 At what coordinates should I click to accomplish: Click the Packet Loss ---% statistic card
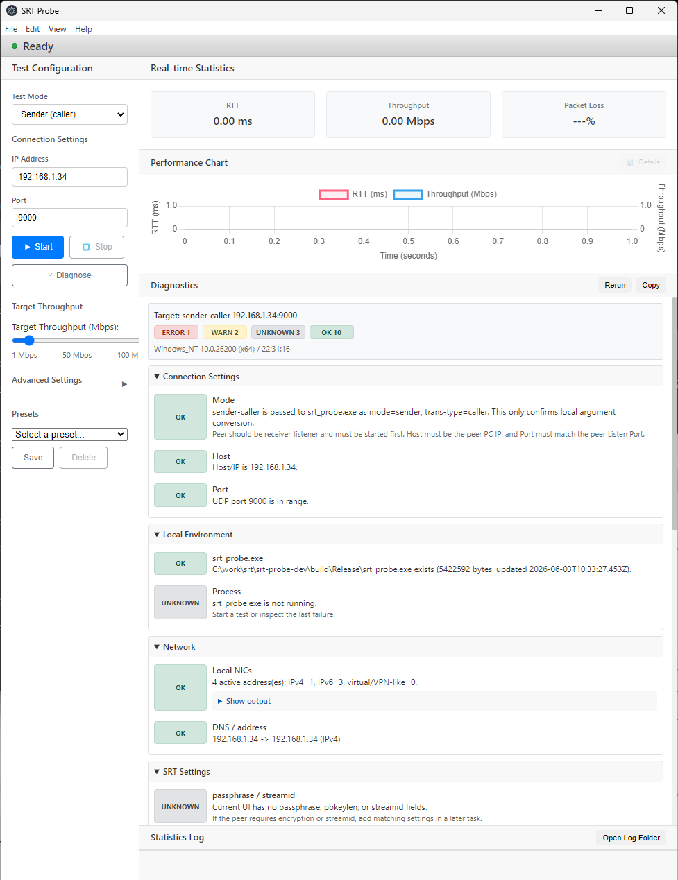584,114
